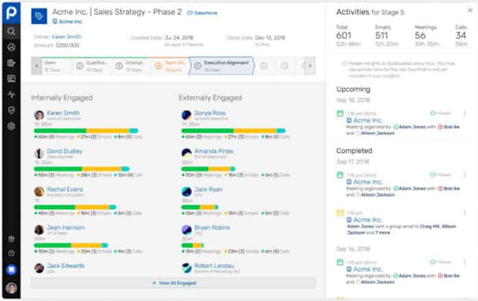The height and width of the screenshot is (301, 478).
Task: Open settings gear in sidebar
Action: [x=11, y=127]
